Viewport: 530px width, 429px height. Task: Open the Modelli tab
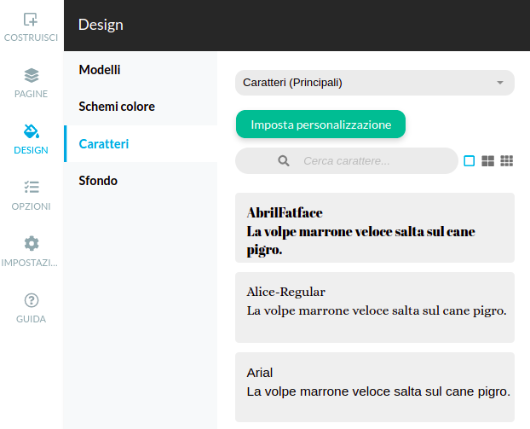(x=100, y=69)
